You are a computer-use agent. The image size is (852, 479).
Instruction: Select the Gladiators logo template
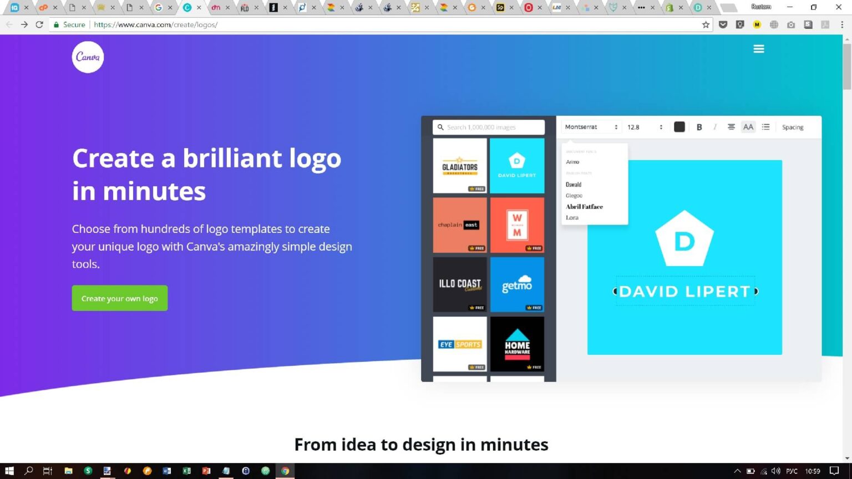[x=460, y=166]
